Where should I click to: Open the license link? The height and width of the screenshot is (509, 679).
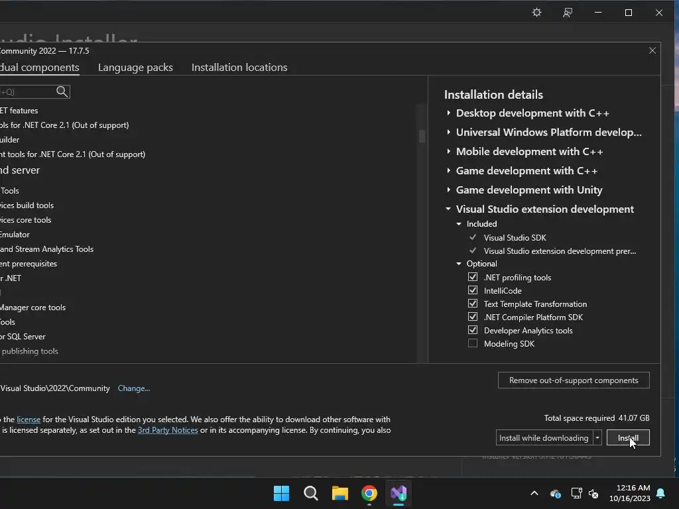29,420
